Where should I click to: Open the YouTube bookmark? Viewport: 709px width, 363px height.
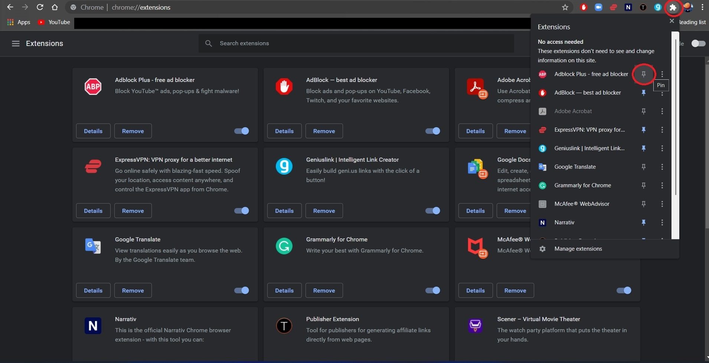54,22
